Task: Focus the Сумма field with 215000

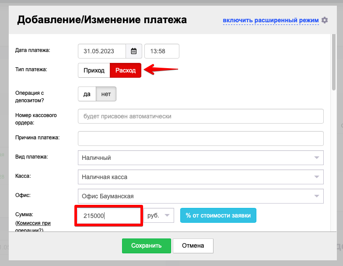Action: (108, 216)
